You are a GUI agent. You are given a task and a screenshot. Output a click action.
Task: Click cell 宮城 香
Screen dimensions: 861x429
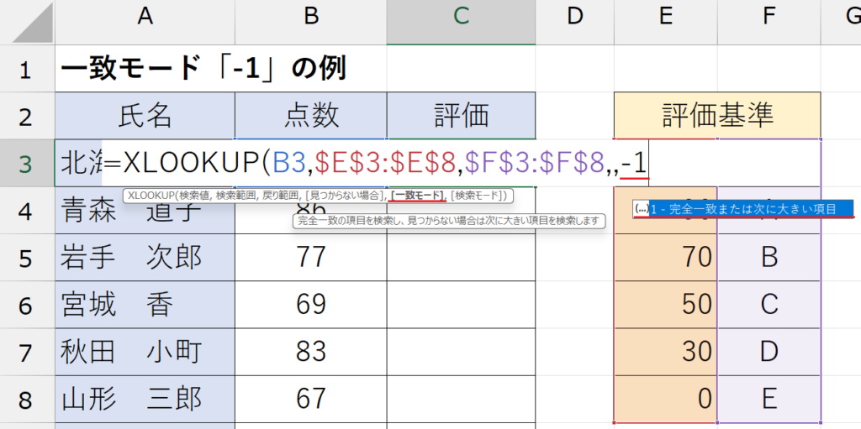(145, 305)
